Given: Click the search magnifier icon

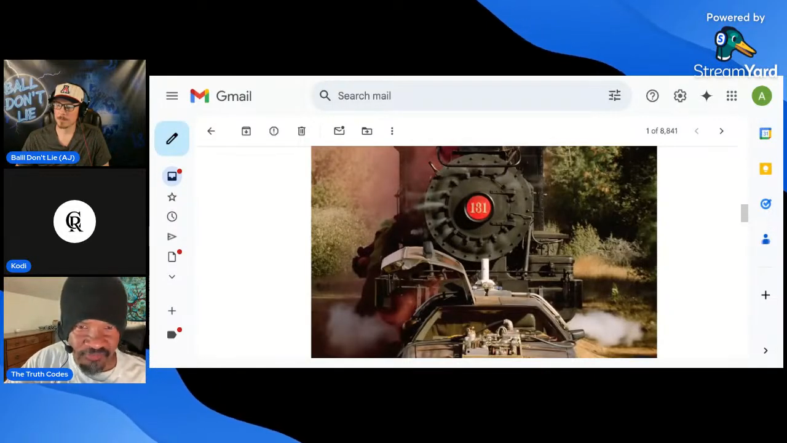Looking at the screenshot, I should (325, 95).
